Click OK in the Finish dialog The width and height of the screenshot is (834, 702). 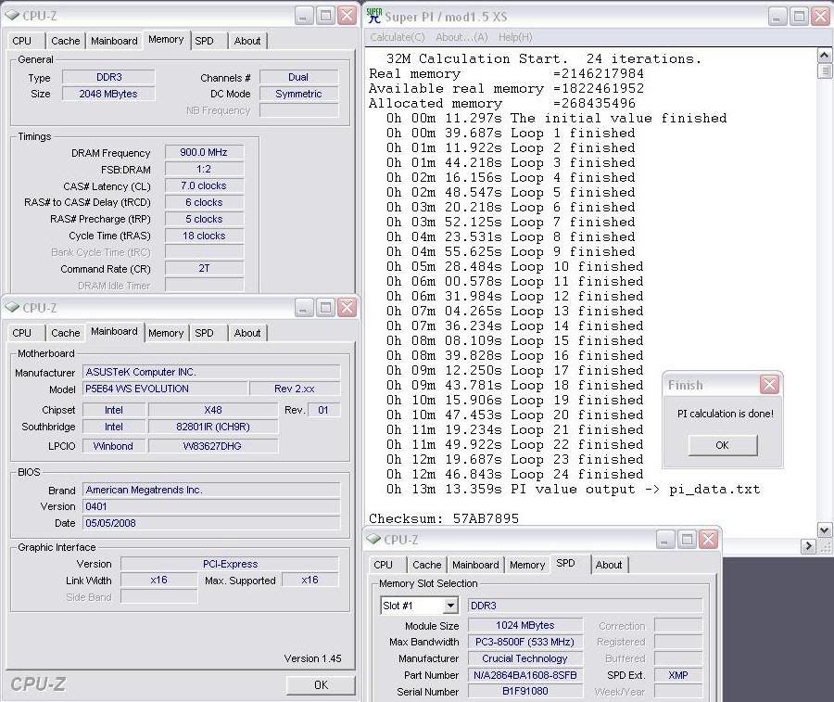pos(722,445)
